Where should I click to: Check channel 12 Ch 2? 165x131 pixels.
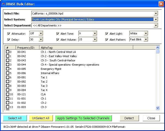point(7,103)
